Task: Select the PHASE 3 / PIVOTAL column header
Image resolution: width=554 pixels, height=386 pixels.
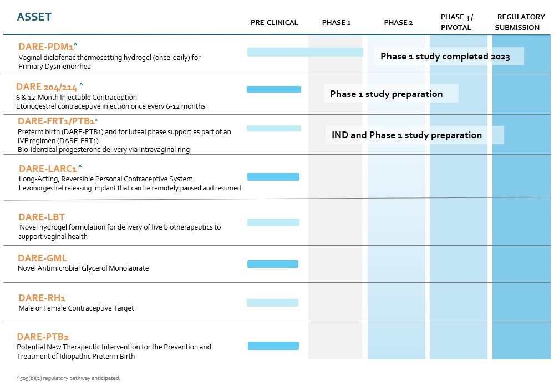Action: tap(457, 22)
